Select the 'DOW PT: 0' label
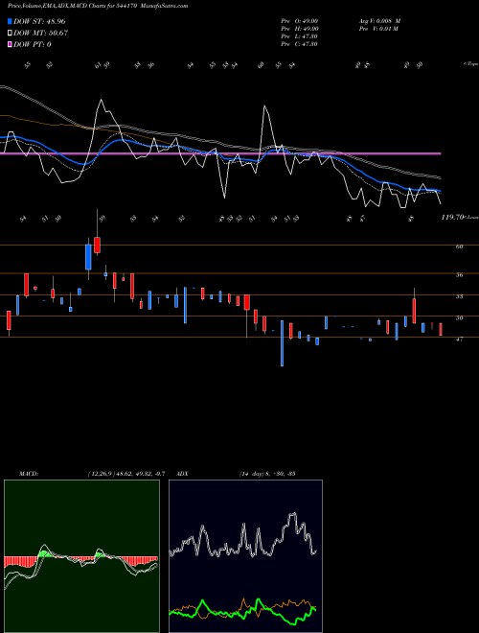Image resolution: width=479 pixels, height=633 pixels. (33, 44)
